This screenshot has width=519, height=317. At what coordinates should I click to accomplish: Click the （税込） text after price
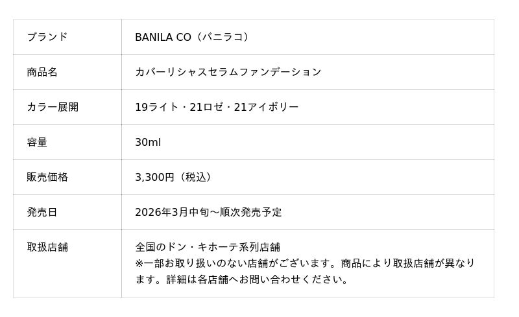click(196, 177)
